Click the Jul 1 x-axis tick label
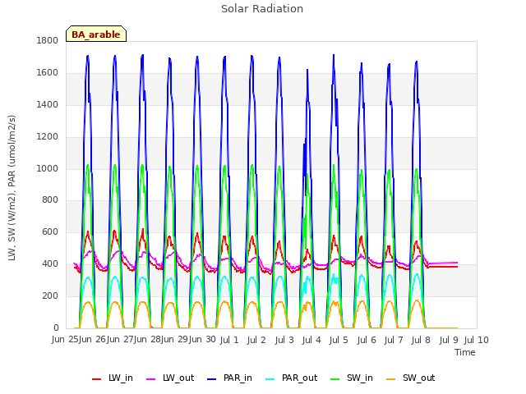The image size is (526, 394). [229, 340]
